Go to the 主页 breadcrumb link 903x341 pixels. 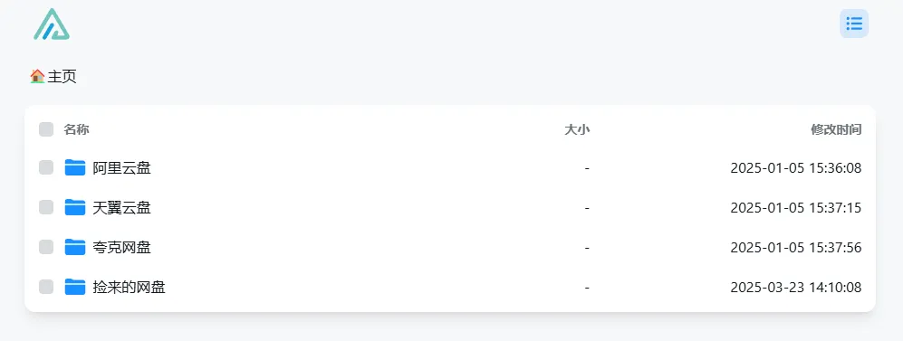[x=62, y=77]
